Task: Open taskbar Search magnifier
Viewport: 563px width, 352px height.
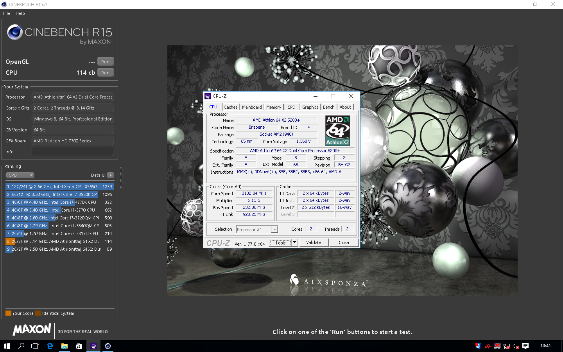Action: coord(21,346)
